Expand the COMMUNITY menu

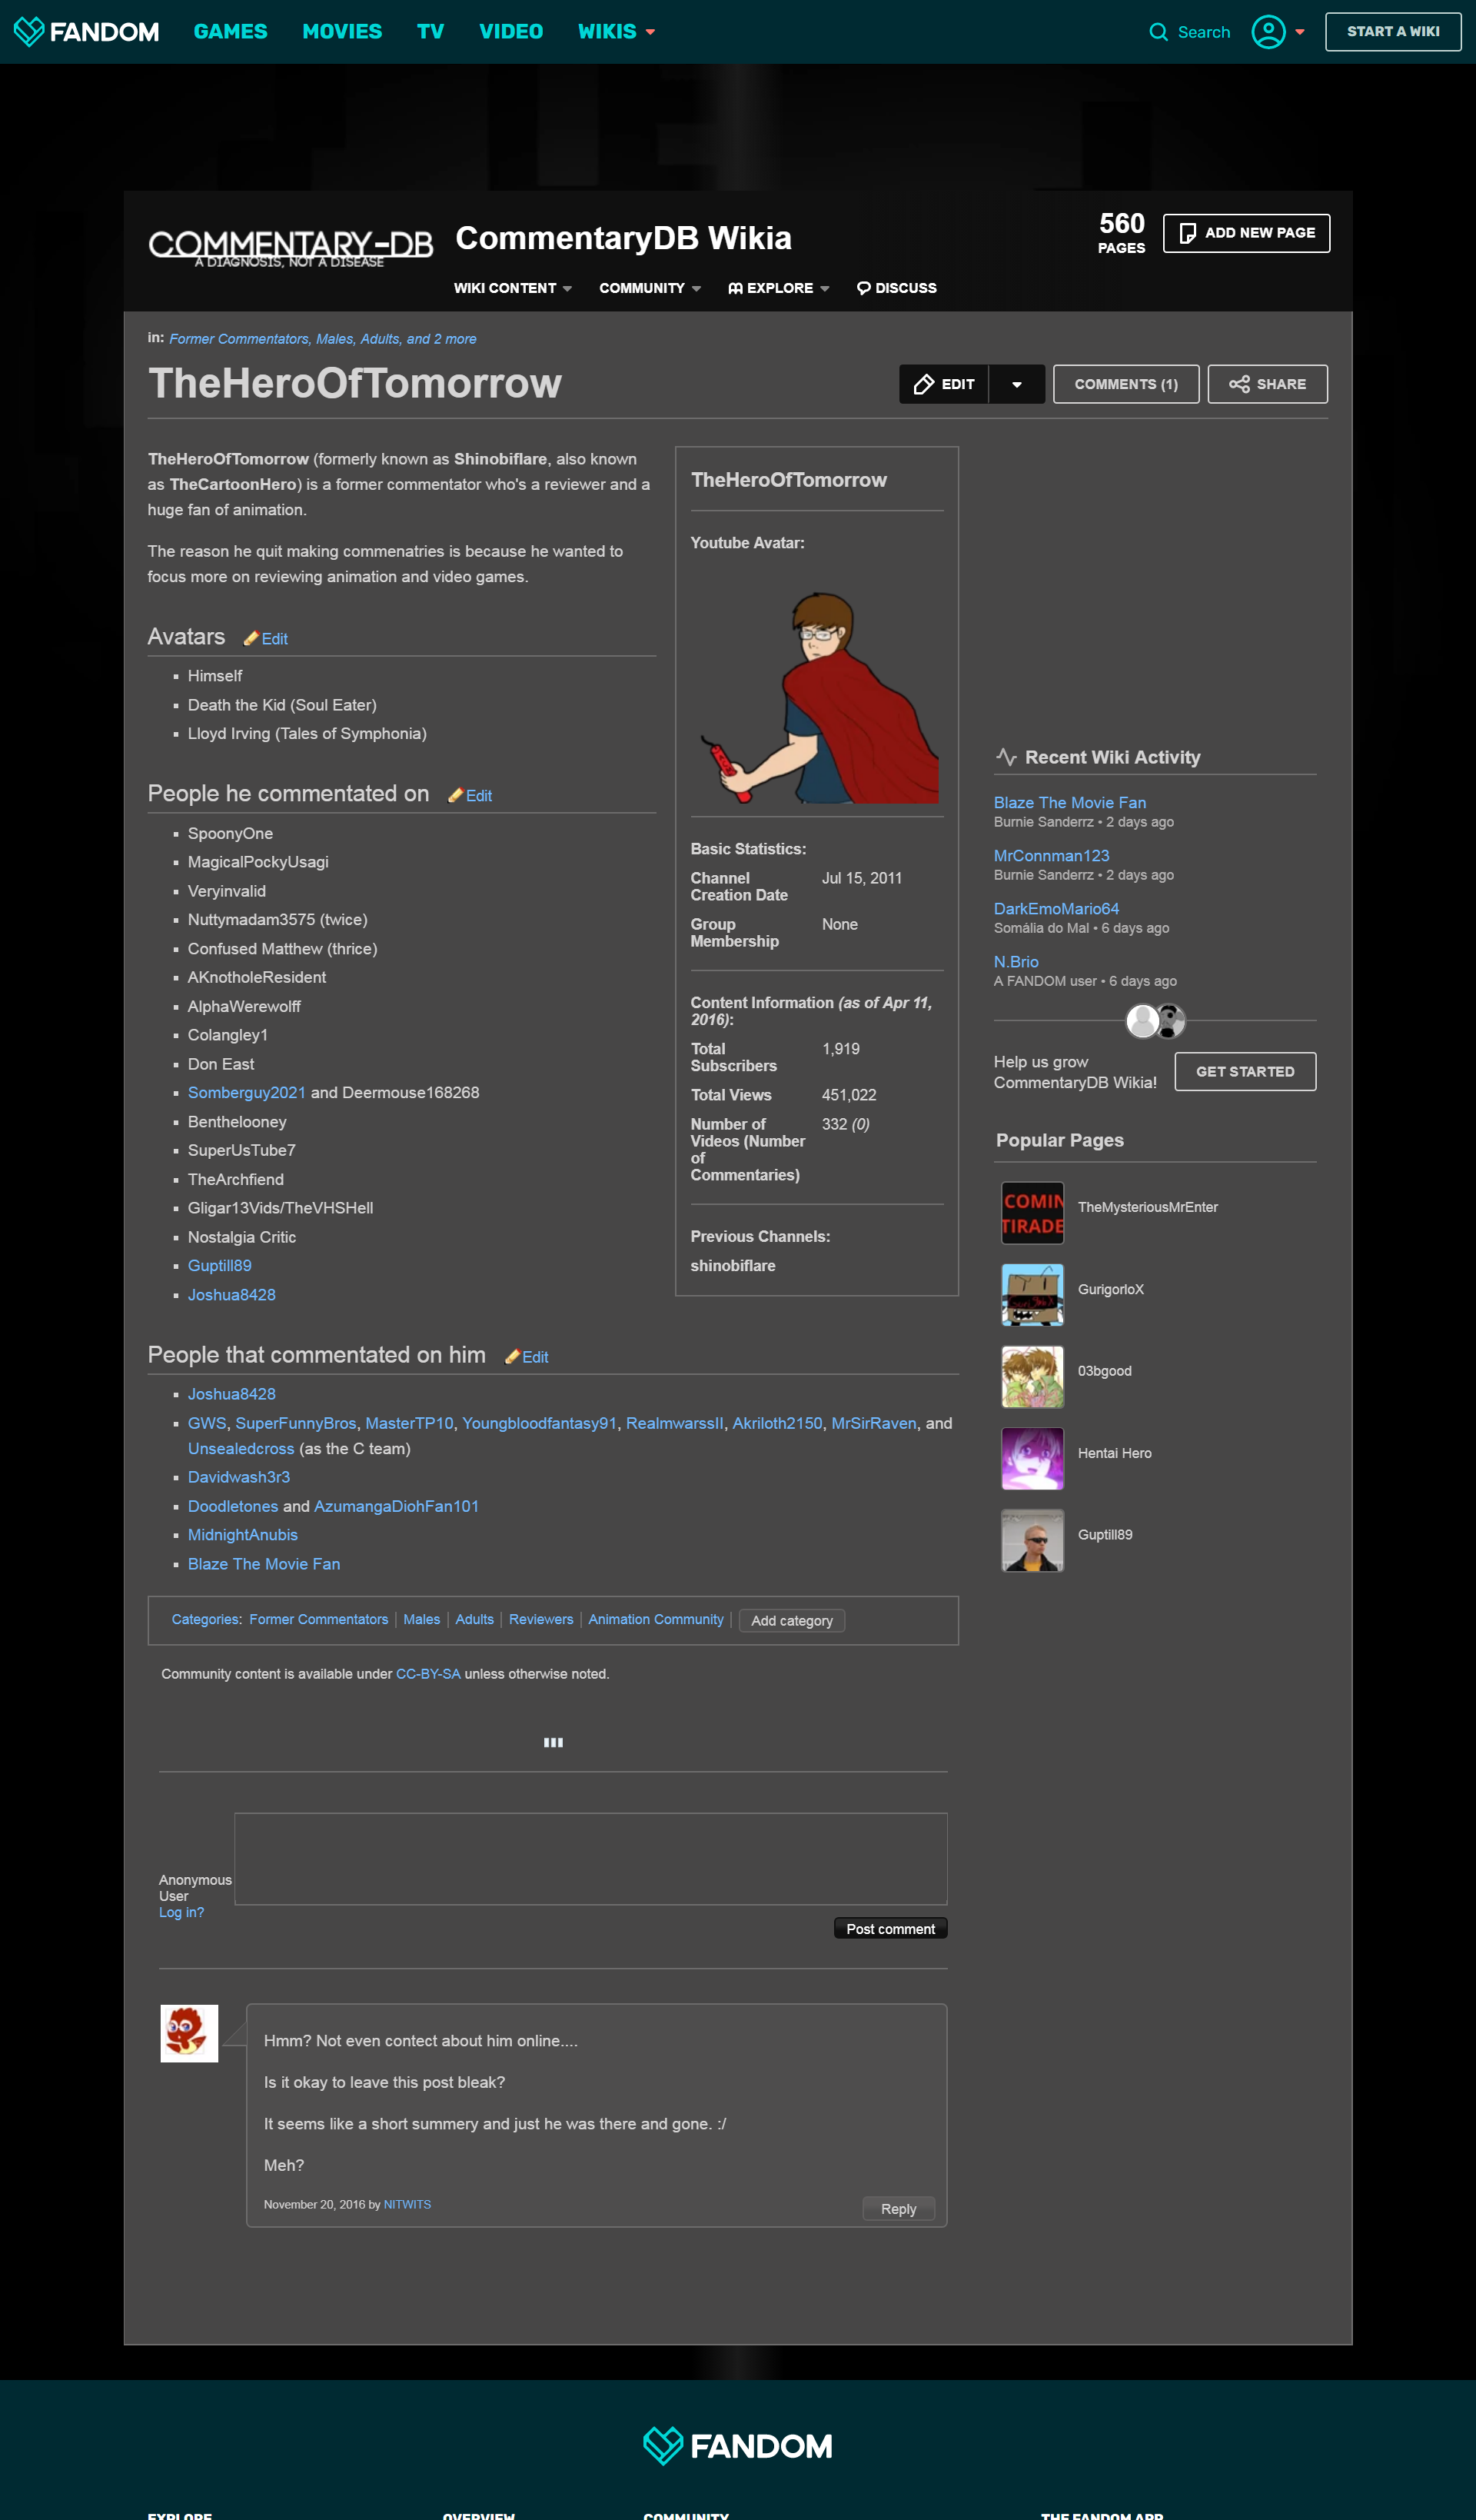pos(650,288)
